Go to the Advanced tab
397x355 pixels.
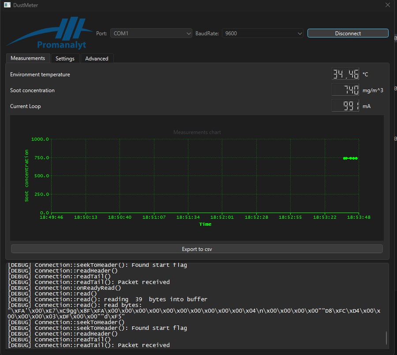[97, 59]
